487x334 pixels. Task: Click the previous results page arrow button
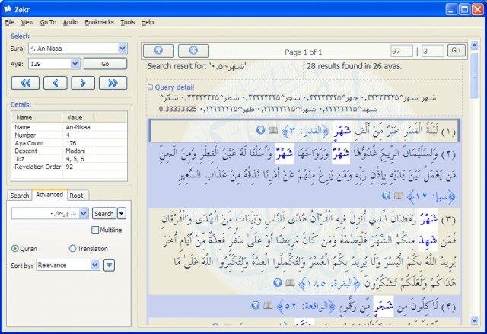click(158, 51)
